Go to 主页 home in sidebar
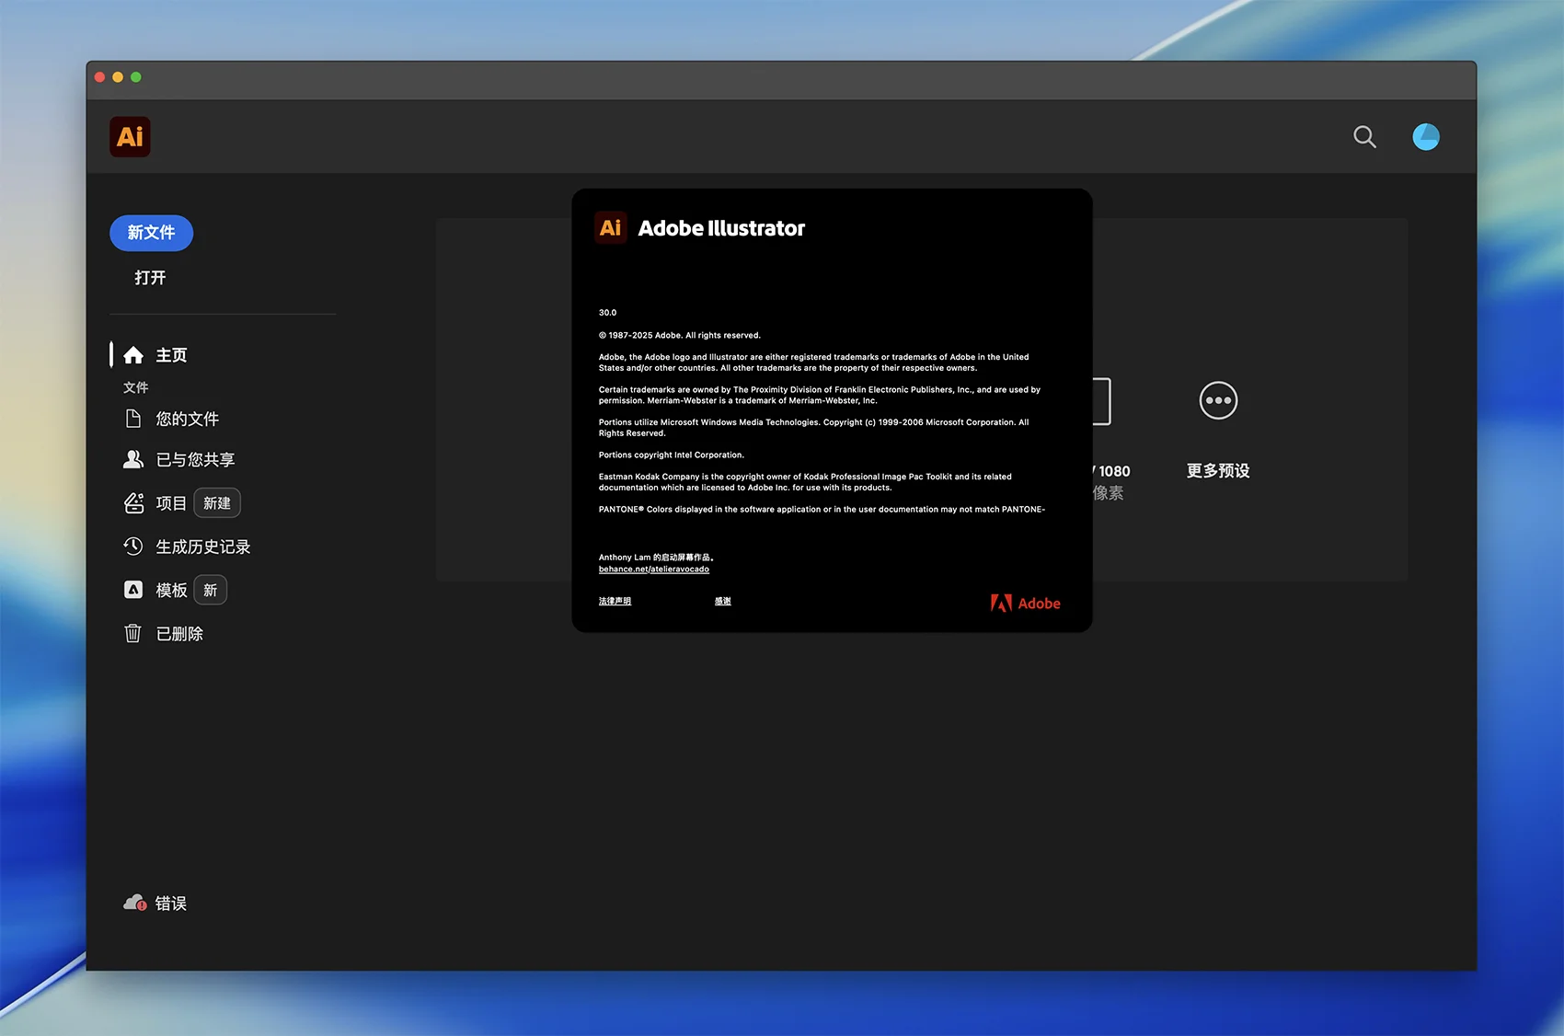Screen dimensions: 1564x1036 (x=170, y=355)
